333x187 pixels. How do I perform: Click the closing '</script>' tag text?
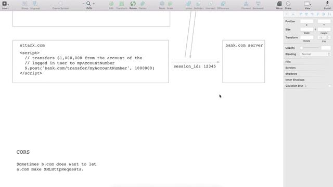pos(31,73)
